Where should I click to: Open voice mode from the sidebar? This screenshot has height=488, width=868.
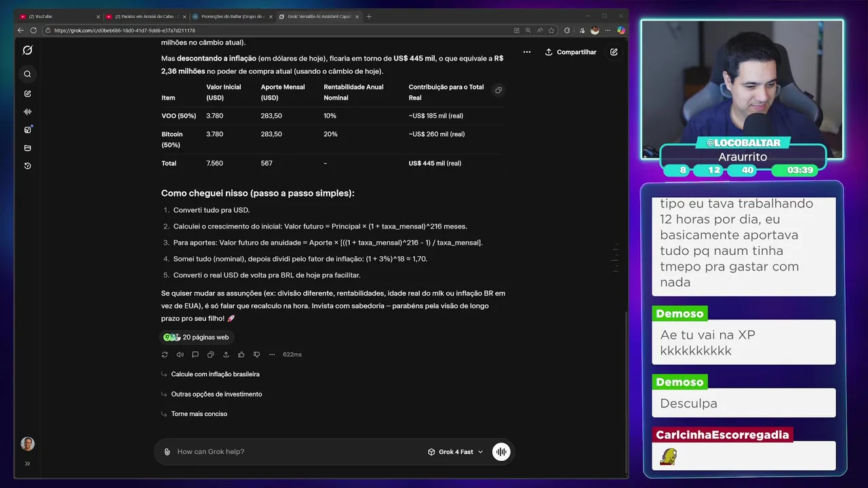pos(28,112)
